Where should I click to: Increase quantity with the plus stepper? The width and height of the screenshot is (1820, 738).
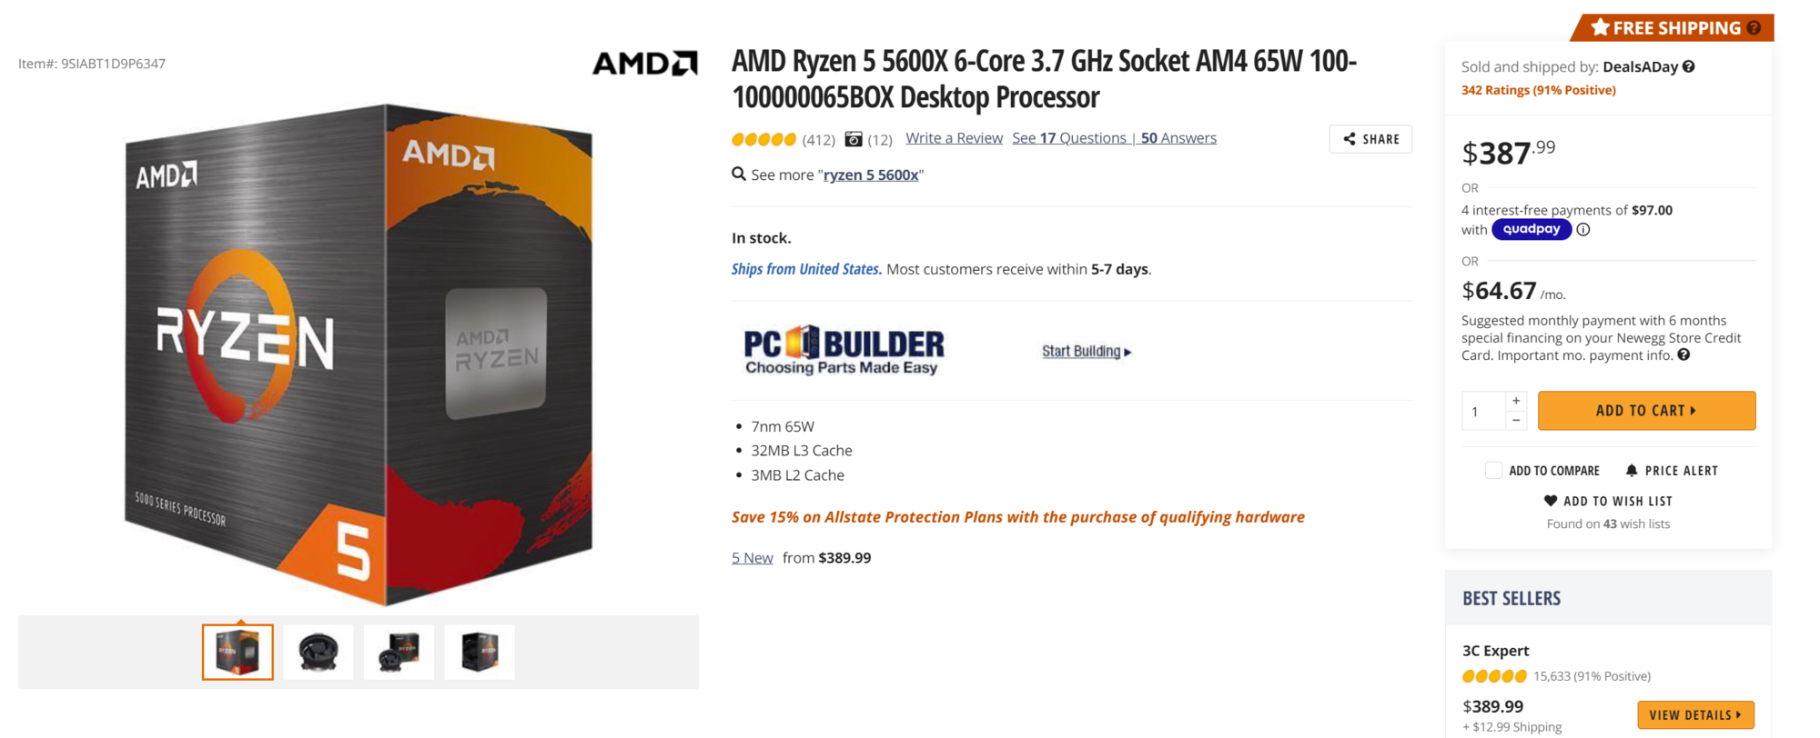1516,401
